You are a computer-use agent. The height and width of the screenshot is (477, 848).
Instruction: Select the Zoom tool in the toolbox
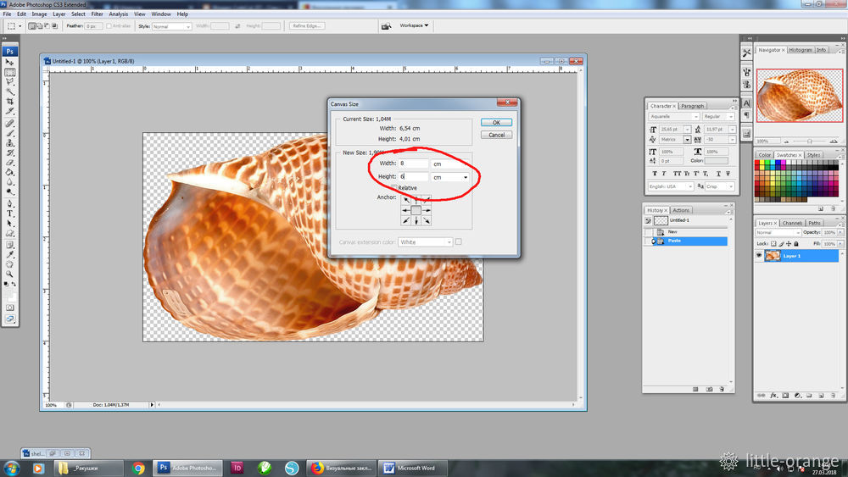click(10, 275)
